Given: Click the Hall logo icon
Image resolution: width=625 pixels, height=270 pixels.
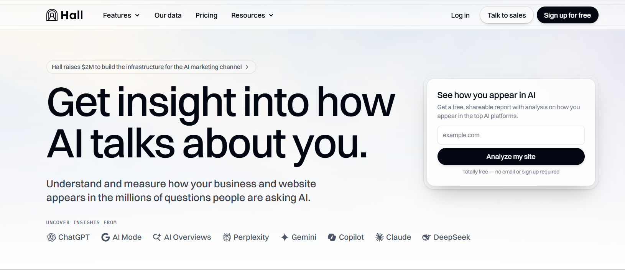Looking at the screenshot, I should pos(51,15).
